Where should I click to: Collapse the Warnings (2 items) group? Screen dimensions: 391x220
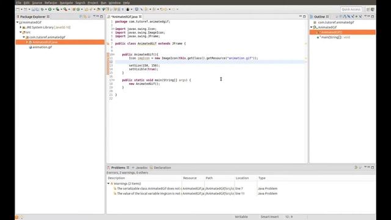[x=109, y=183]
